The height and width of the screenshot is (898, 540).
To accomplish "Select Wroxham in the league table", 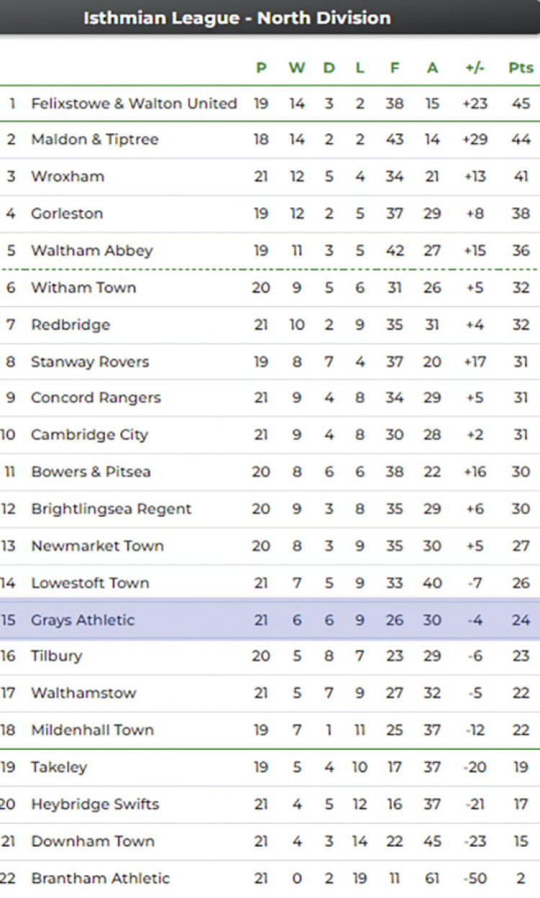I will (x=68, y=176).
